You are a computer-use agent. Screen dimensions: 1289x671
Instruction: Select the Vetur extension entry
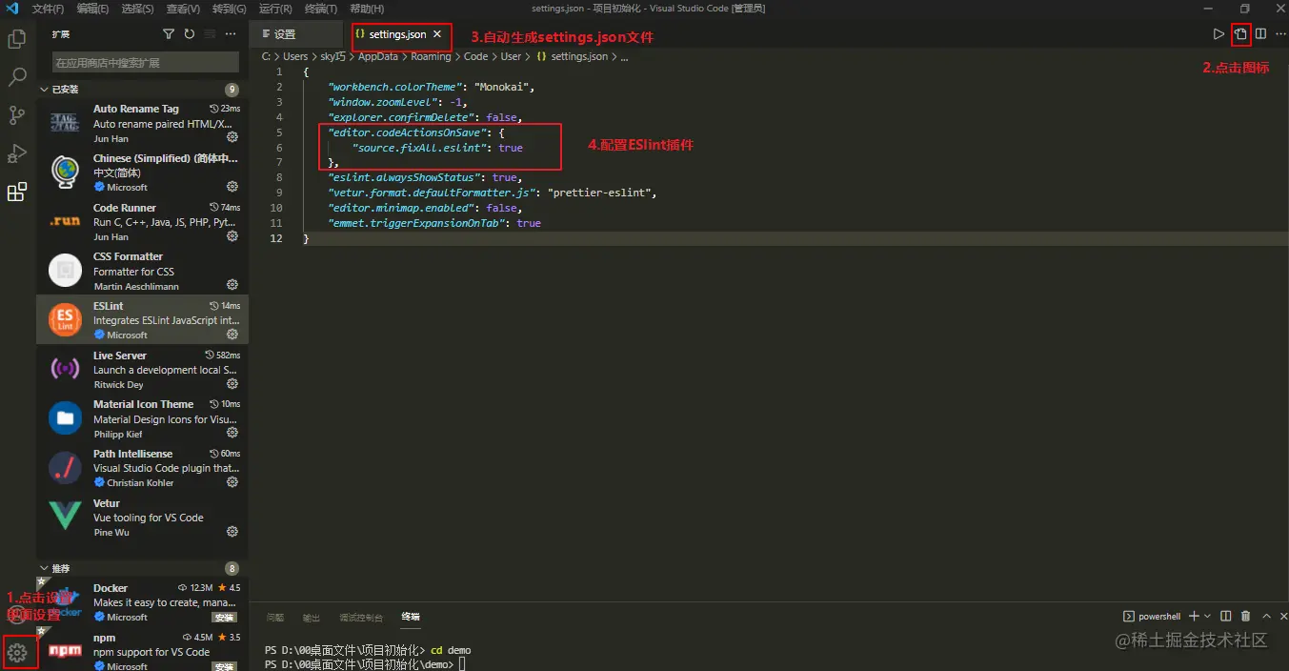(143, 517)
